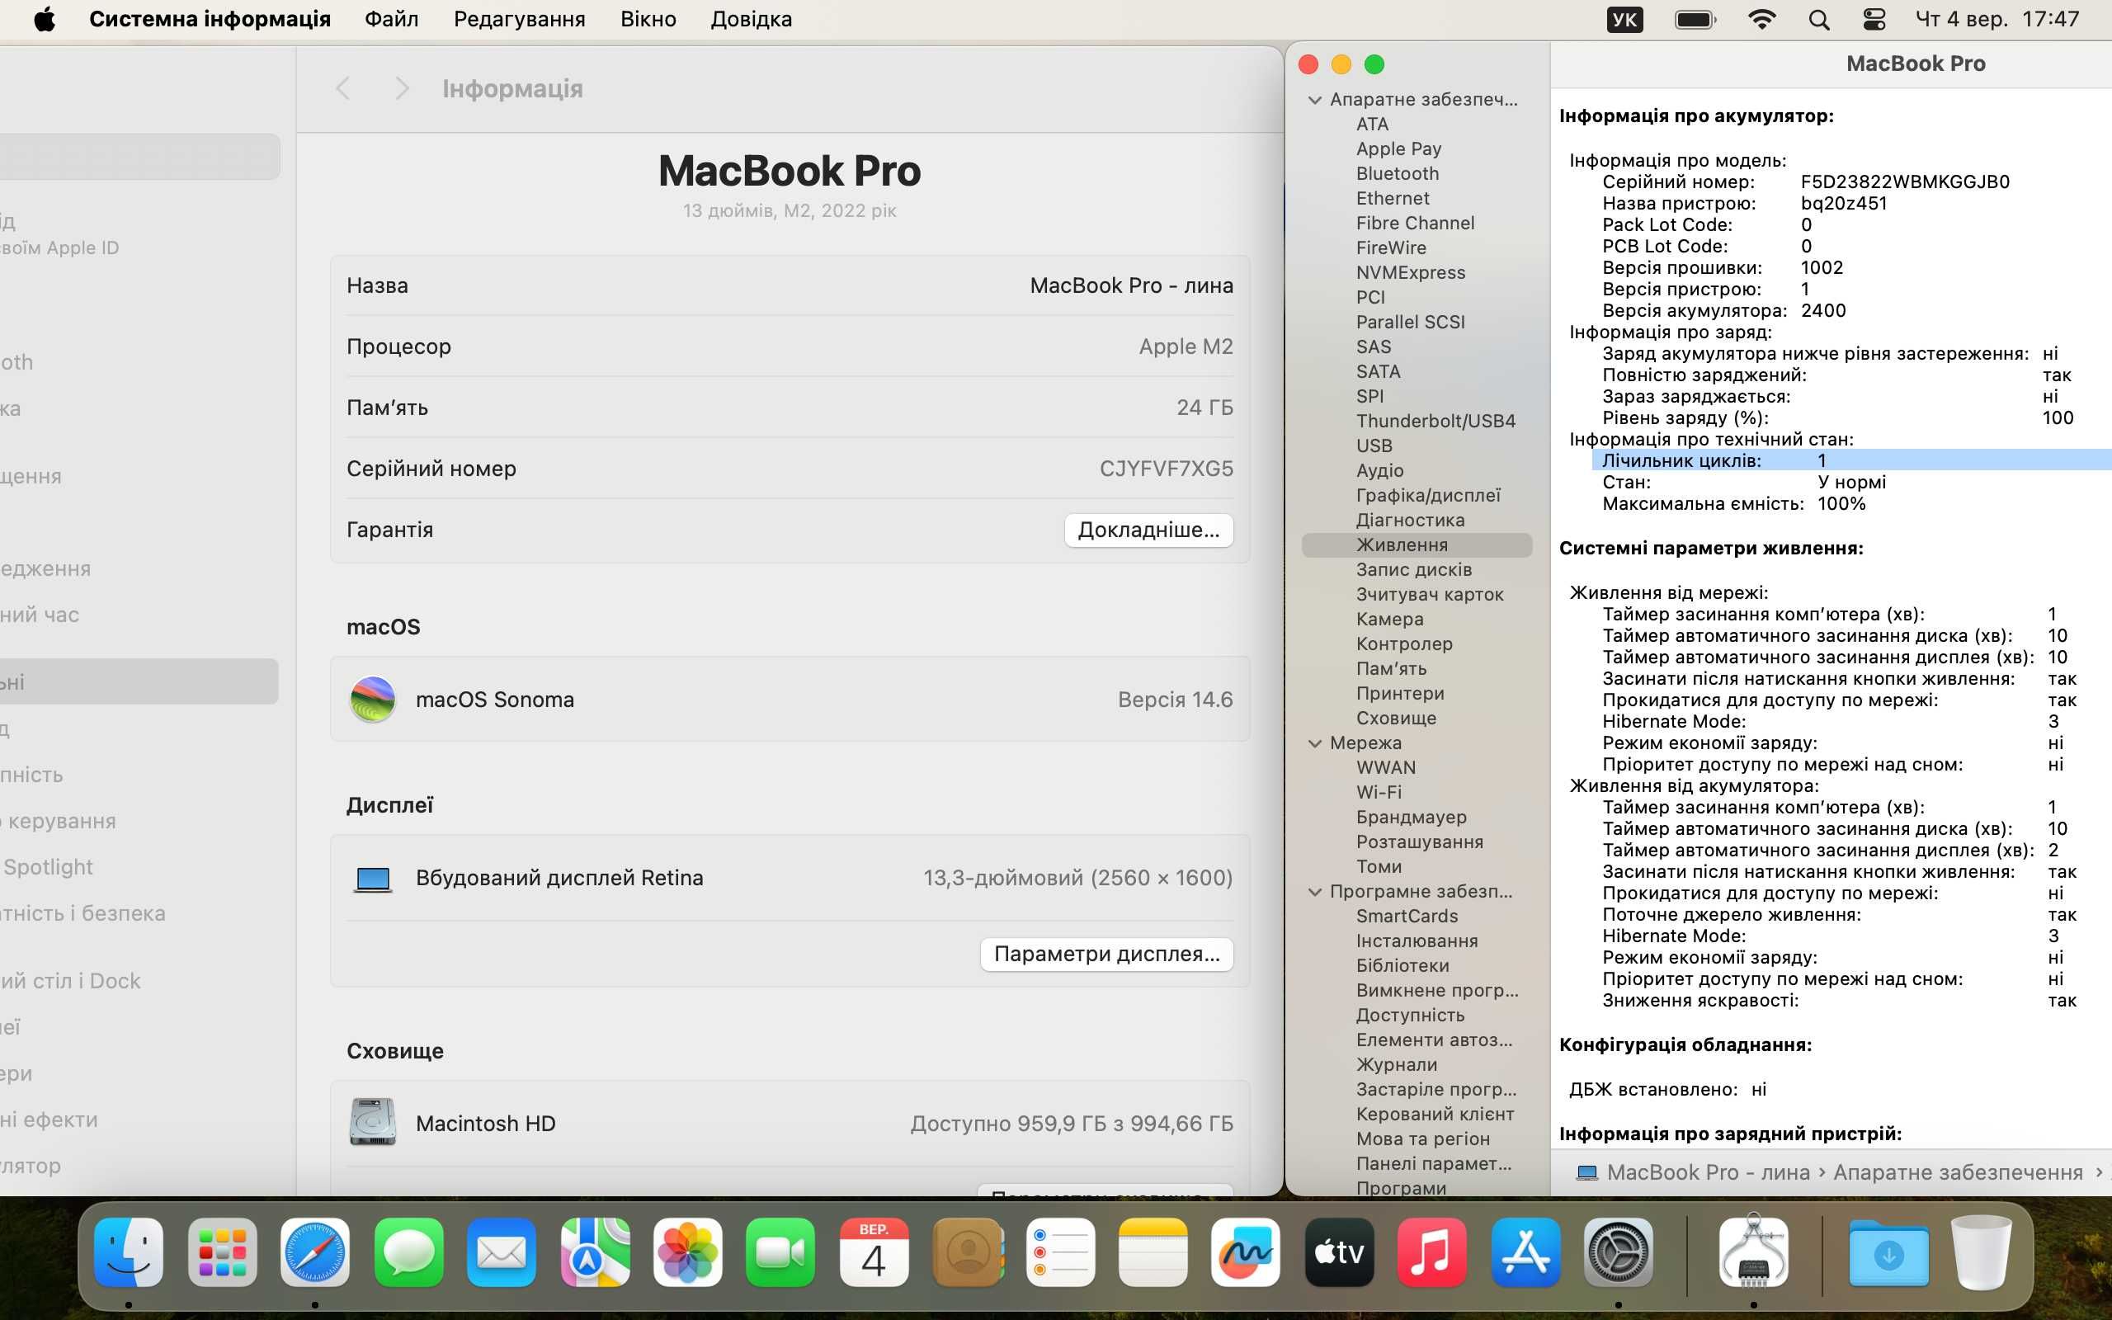This screenshot has width=2112, height=1320.
Task: Collapse the Програмне забезпечення tree section
Action: click(x=1314, y=892)
